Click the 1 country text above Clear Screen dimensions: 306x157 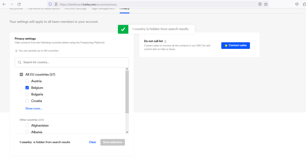(25, 142)
